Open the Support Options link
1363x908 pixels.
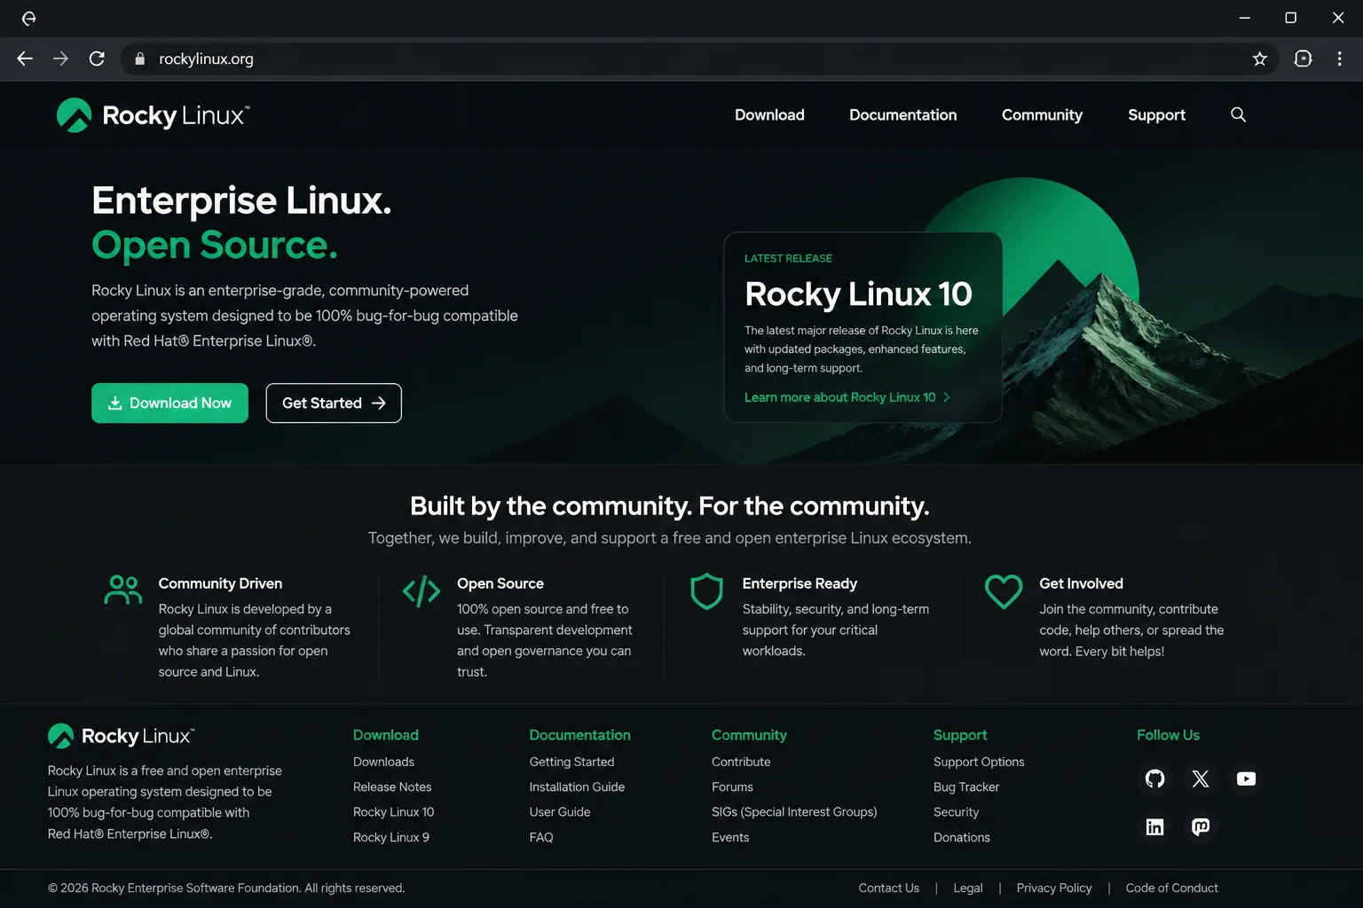pos(979,762)
